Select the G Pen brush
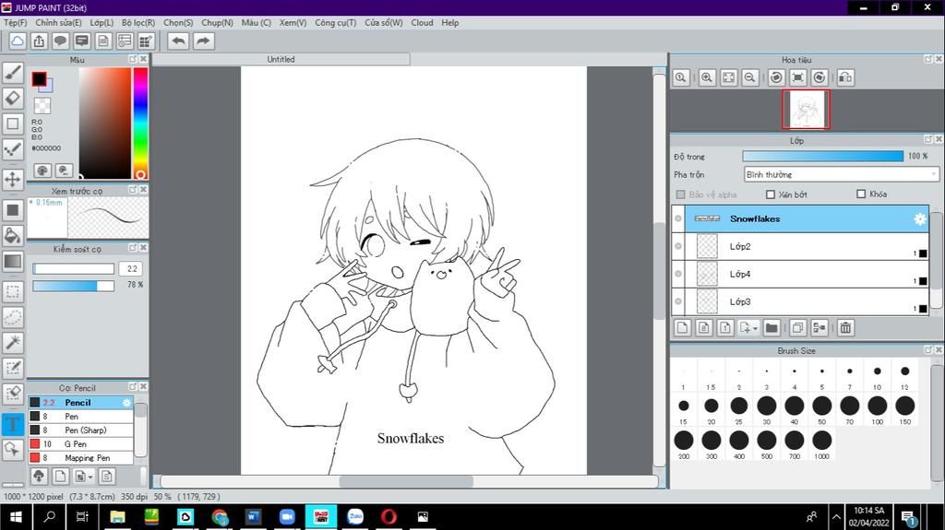The image size is (945, 530). click(80, 444)
